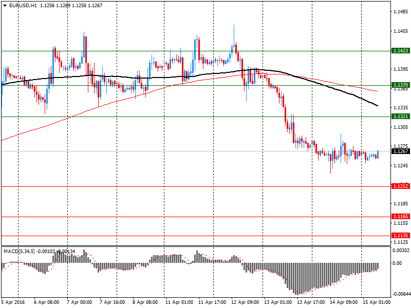Select the 0.00 MACD zero level value
411x308 pixels.
(397, 263)
